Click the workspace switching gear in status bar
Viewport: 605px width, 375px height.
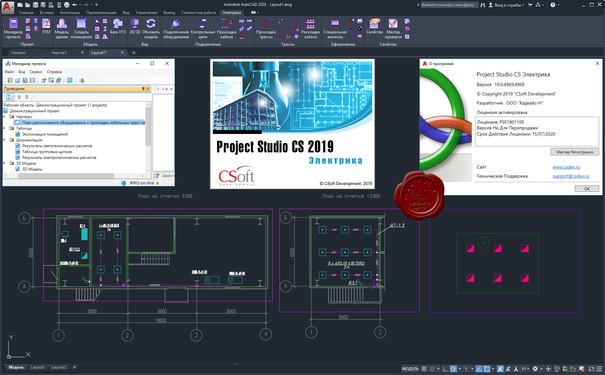[x=535, y=369]
